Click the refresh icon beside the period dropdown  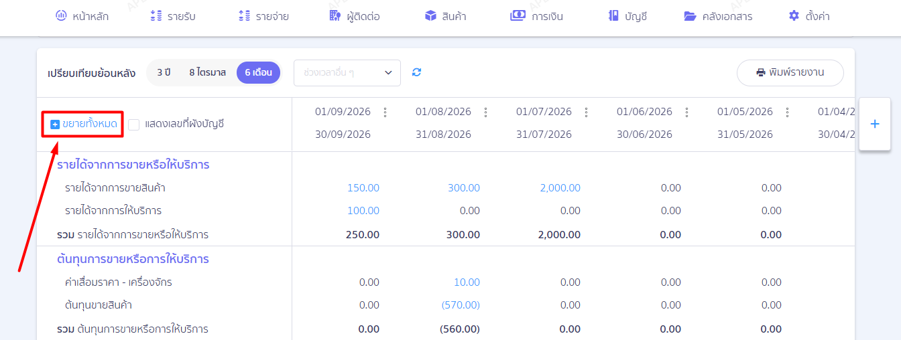(x=416, y=72)
